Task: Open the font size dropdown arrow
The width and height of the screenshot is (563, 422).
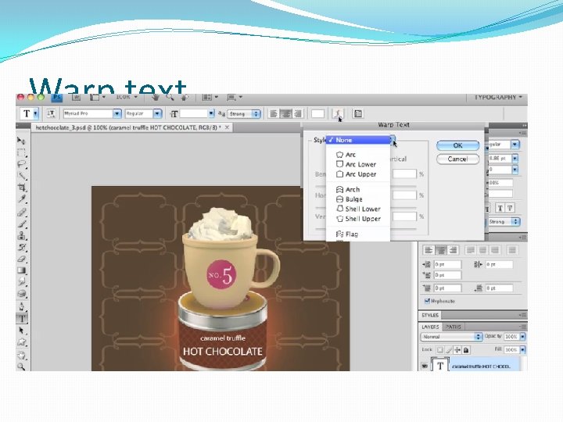Action: click(211, 114)
